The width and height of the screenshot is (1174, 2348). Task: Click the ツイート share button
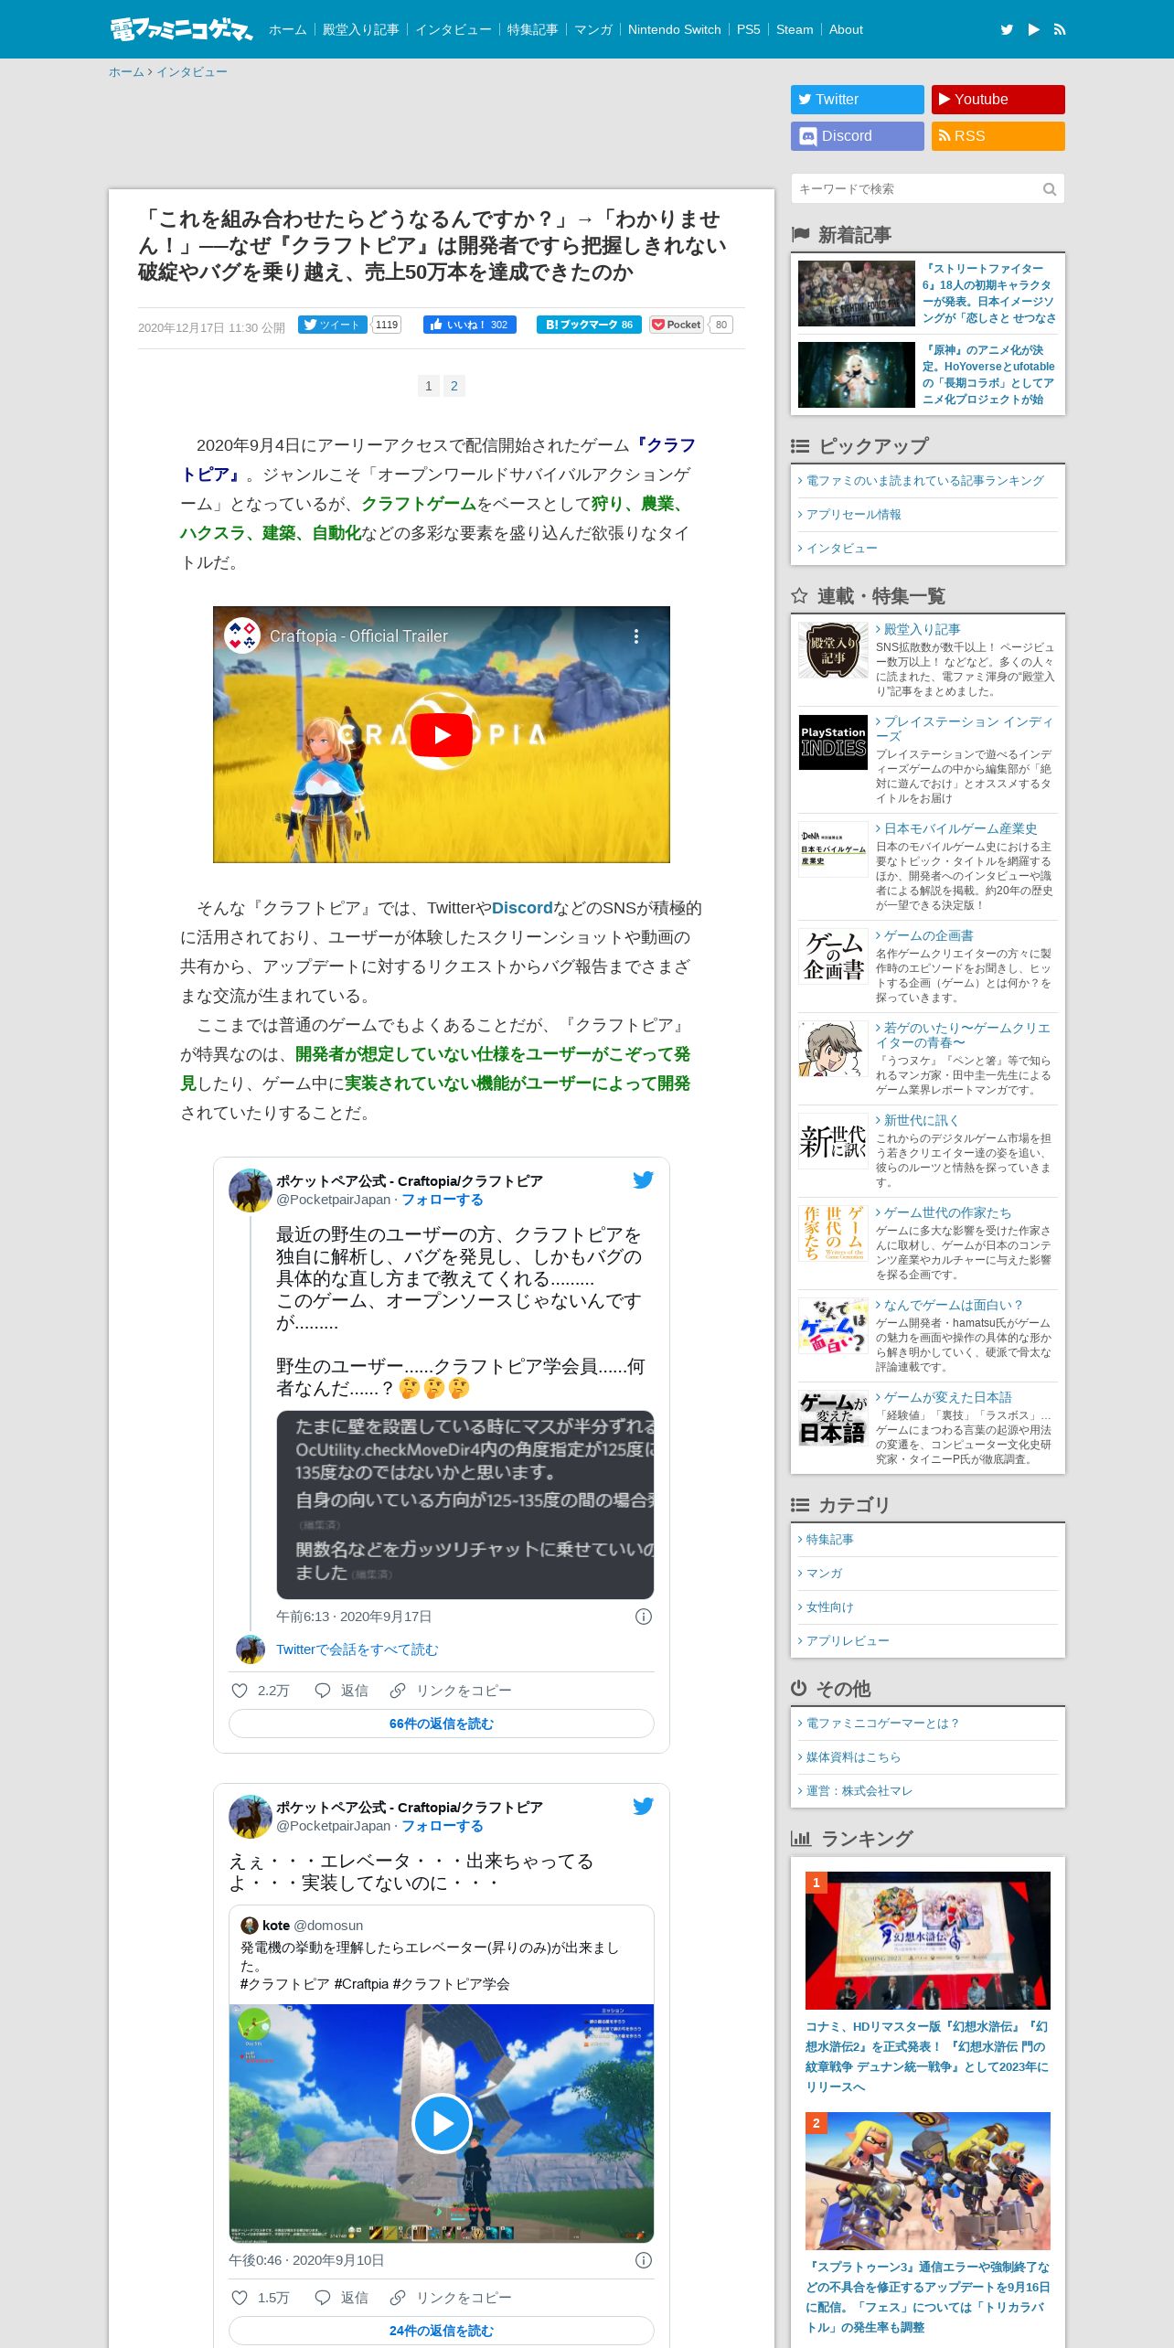tap(333, 325)
